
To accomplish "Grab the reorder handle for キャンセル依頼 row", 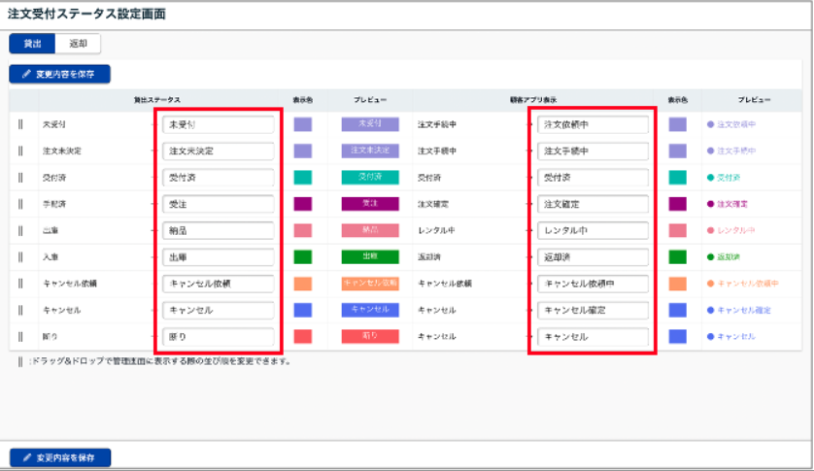I will tap(19, 284).
